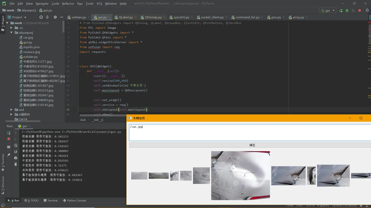Rerun 'gui' in the Run panel
This screenshot has width=371, height=208.
(9, 133)
